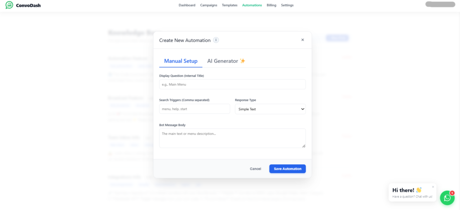
Task: Open the Templates navigation link
Action: [x=230, y=5]
